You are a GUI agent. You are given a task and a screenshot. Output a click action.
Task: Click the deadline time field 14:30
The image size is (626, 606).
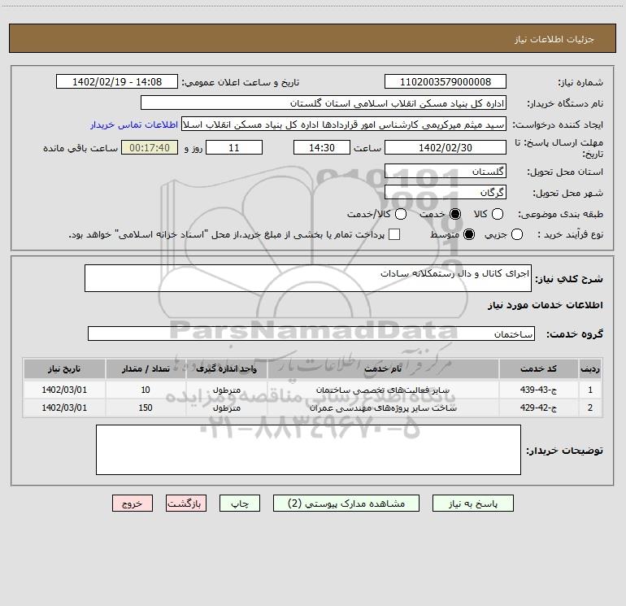(322, 148)
